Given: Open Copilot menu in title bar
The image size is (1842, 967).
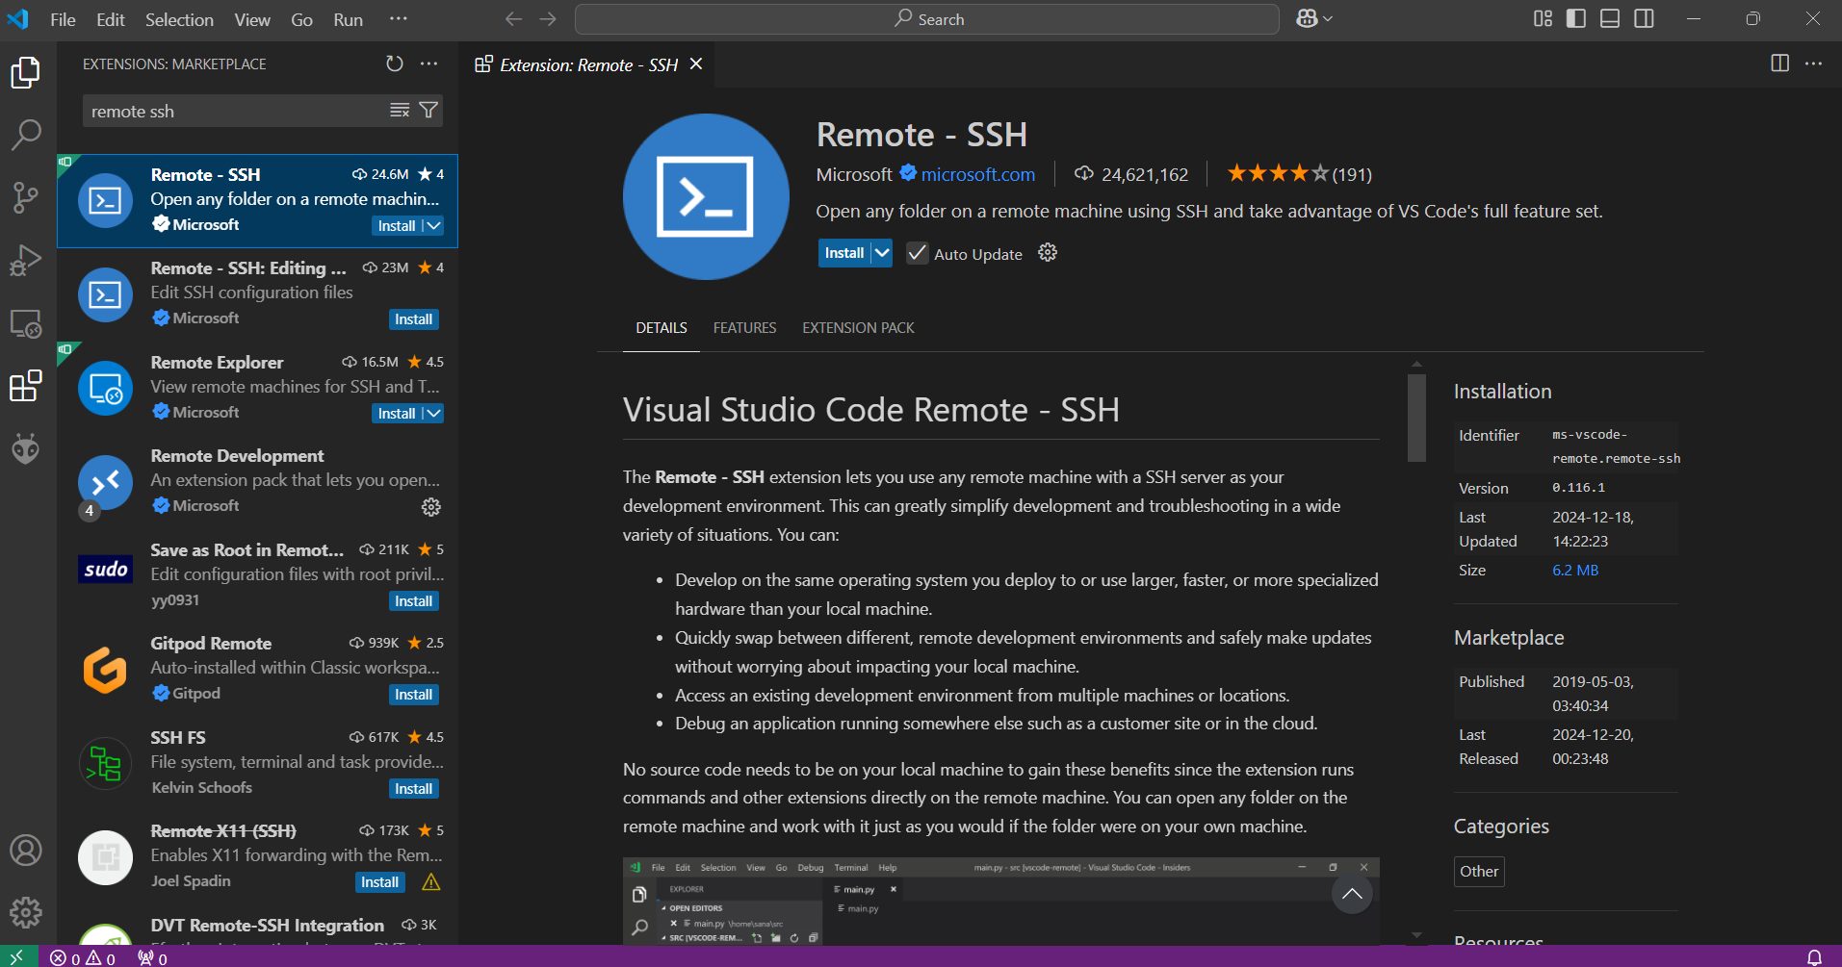Looking at the screenshot, I should [x=1314, y=19].
